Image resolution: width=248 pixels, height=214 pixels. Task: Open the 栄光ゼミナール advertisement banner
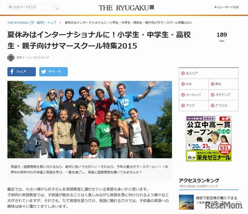tap(208, 138)
